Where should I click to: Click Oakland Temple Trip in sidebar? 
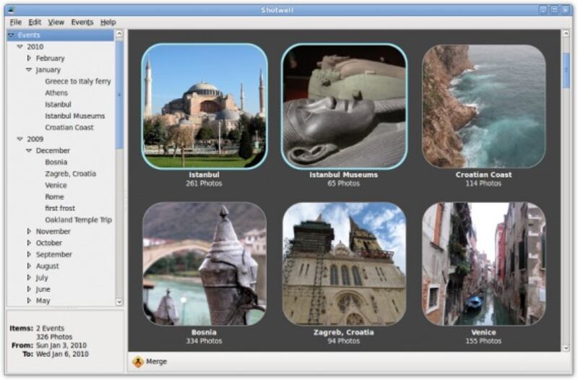coord(78,220)
